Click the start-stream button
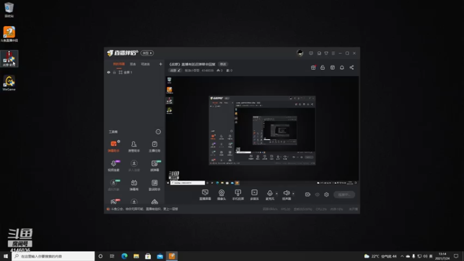Image resolution: width=464 pixels, height=261 pixels. 344,194
